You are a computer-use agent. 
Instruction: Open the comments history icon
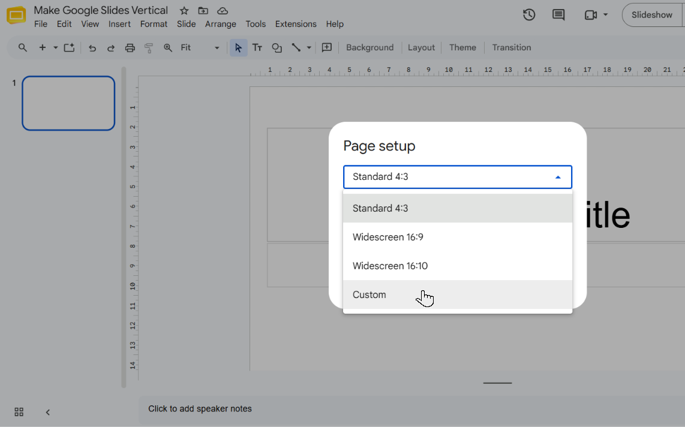pos(558,15)
